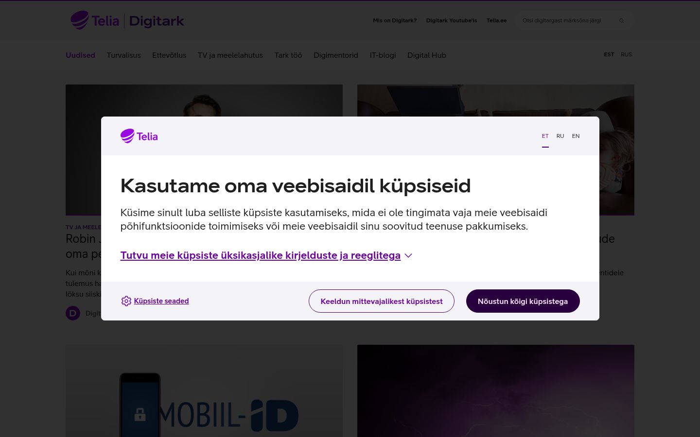Click Mis on Digitark? link

395,20
